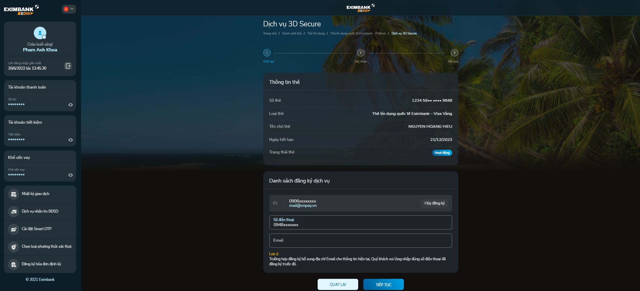
Task: Click the Dịch vụ nhận tin BĐSD icon
Action: (x=14, y=212)
